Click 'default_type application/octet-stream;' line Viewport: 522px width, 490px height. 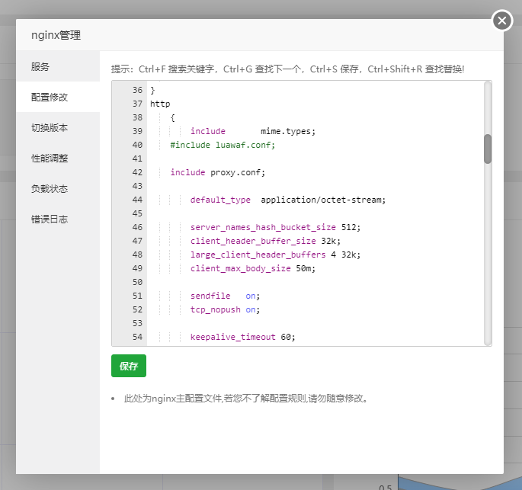click(x=288, y=200)
